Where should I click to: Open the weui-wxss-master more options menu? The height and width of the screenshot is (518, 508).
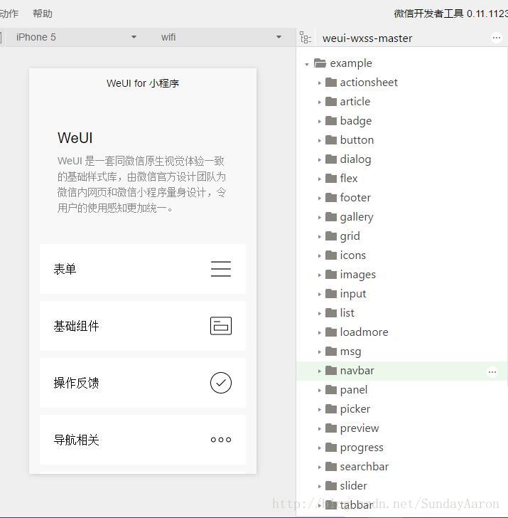497,38
